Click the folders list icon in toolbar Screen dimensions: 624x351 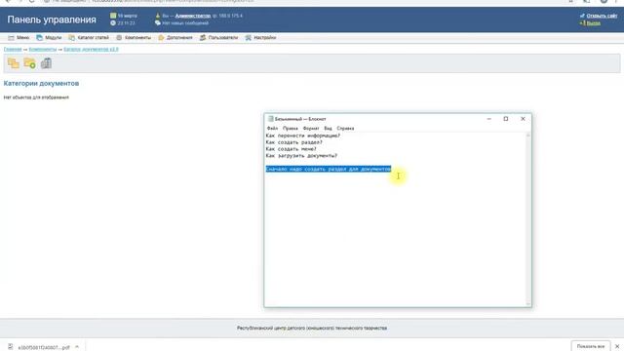pyautogui.click(x=13, y=63)
